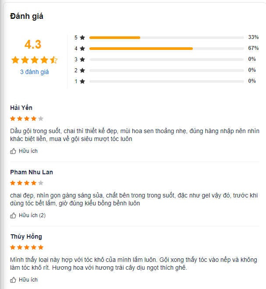Select the empty 3-star rating bar
The image size is (266, 289).
[167, 60]
